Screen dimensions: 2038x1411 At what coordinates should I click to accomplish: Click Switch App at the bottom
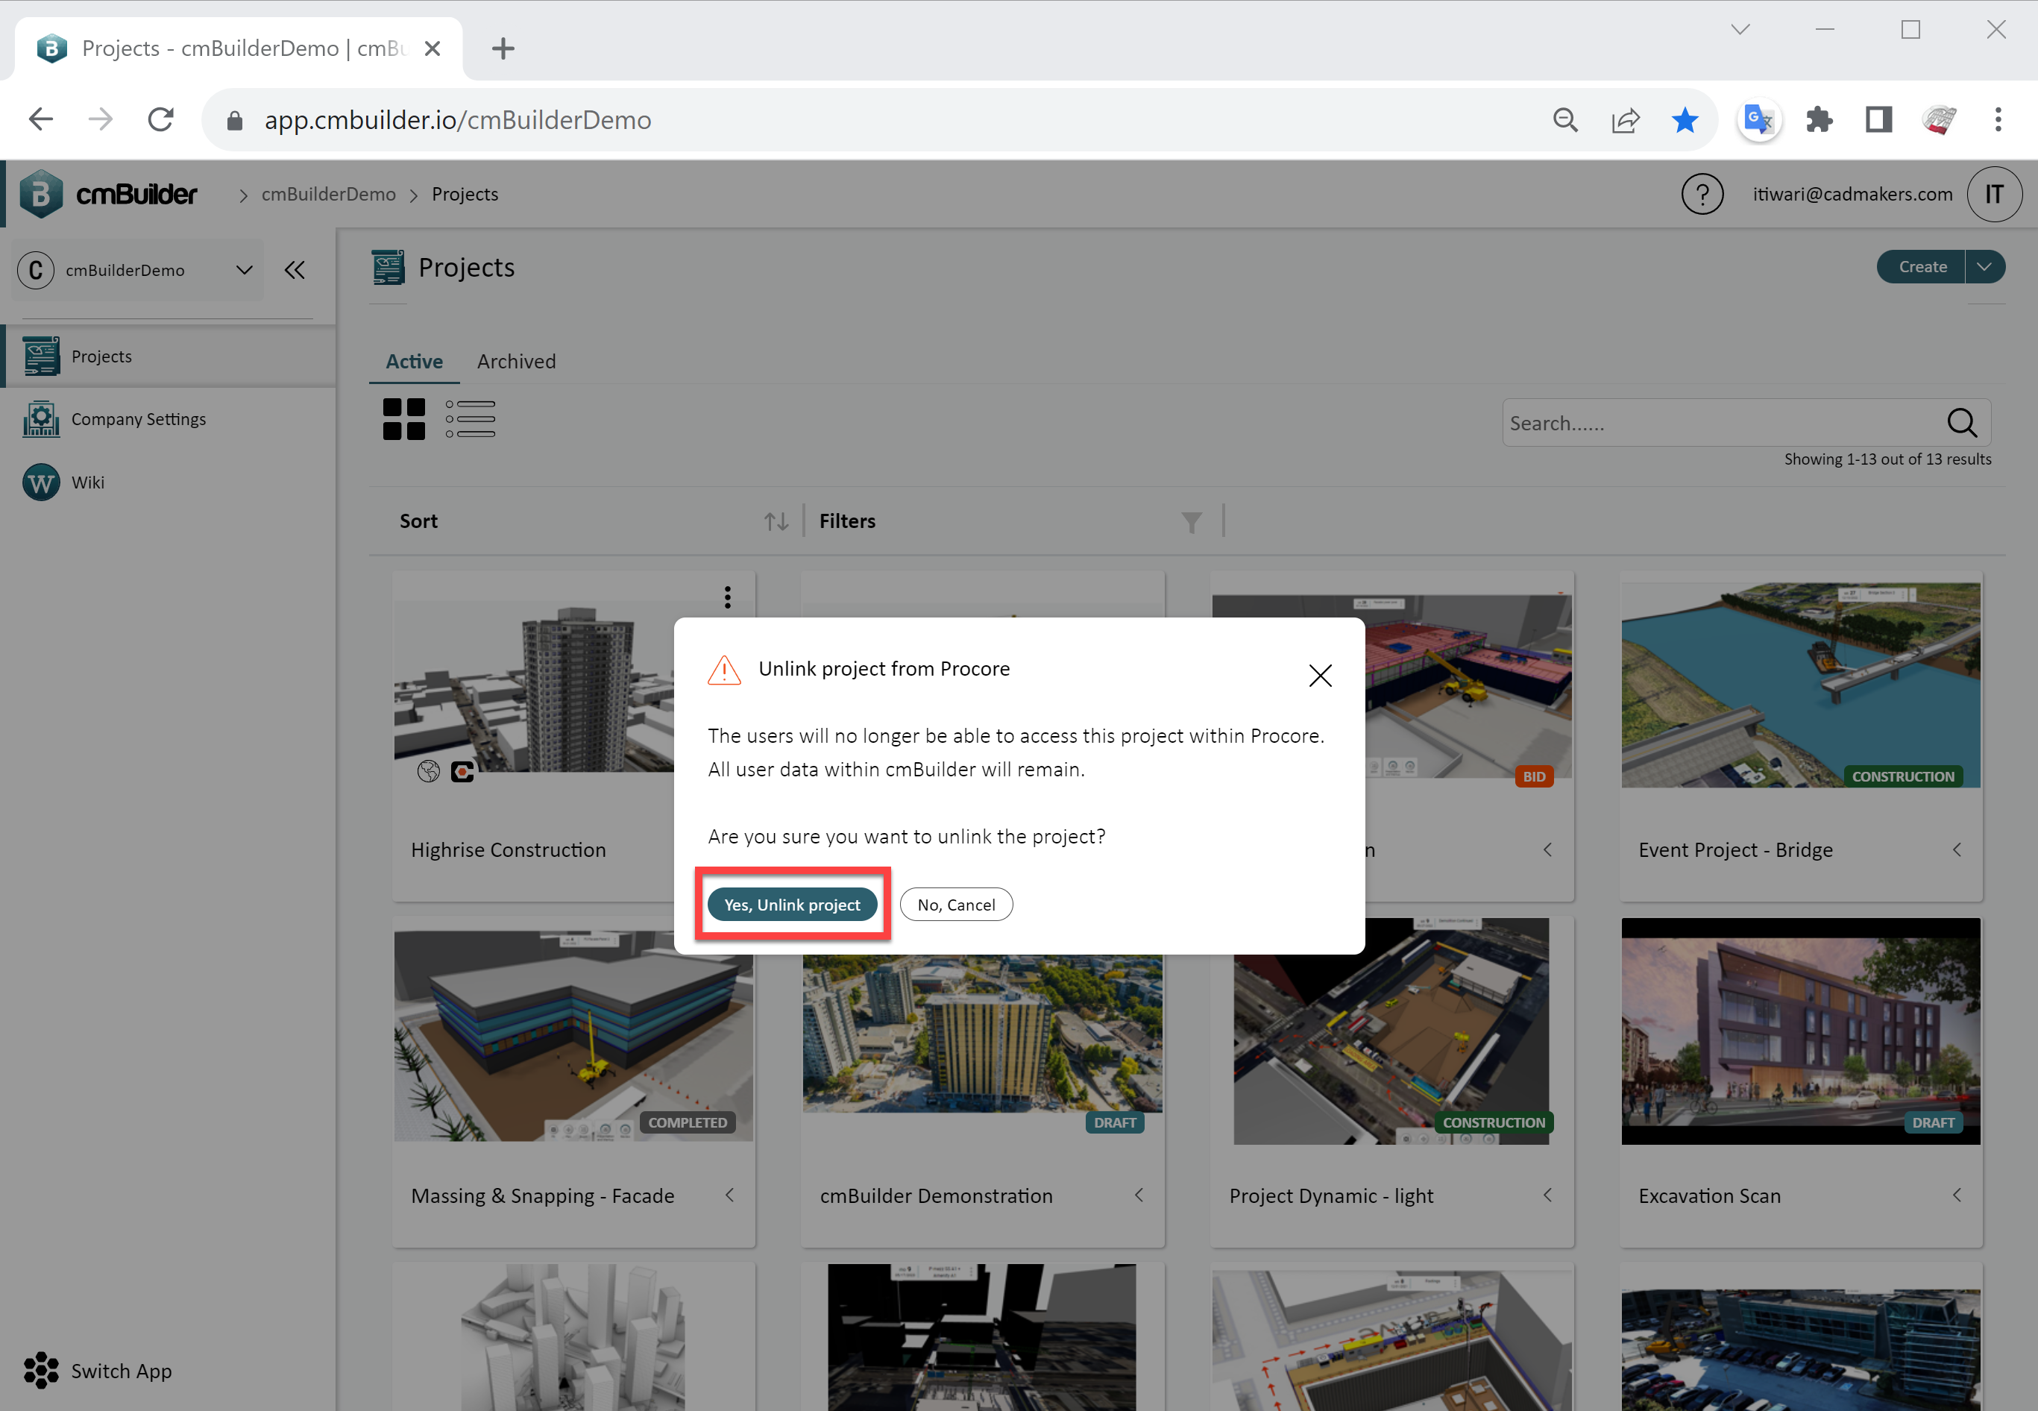click(98, 1370)
